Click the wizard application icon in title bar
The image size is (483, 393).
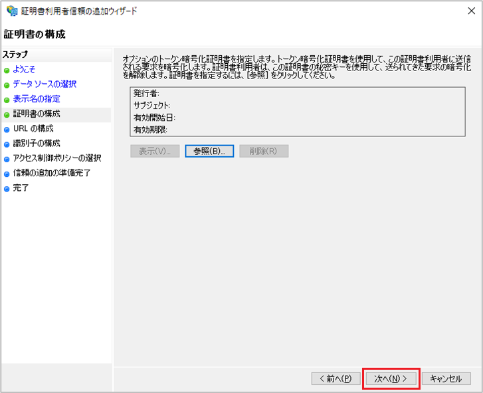[x=12, y=11]
